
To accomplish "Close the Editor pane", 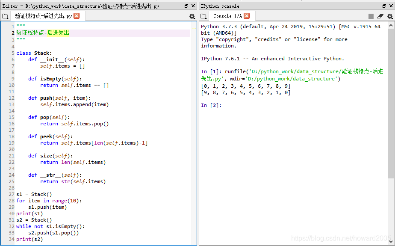I will coord(193,6).
